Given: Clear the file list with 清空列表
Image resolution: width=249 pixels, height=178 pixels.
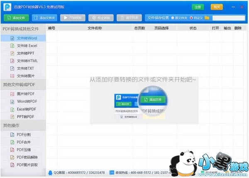Looking at the screenshot, I should pyautogui.click(x=129, y=18).
